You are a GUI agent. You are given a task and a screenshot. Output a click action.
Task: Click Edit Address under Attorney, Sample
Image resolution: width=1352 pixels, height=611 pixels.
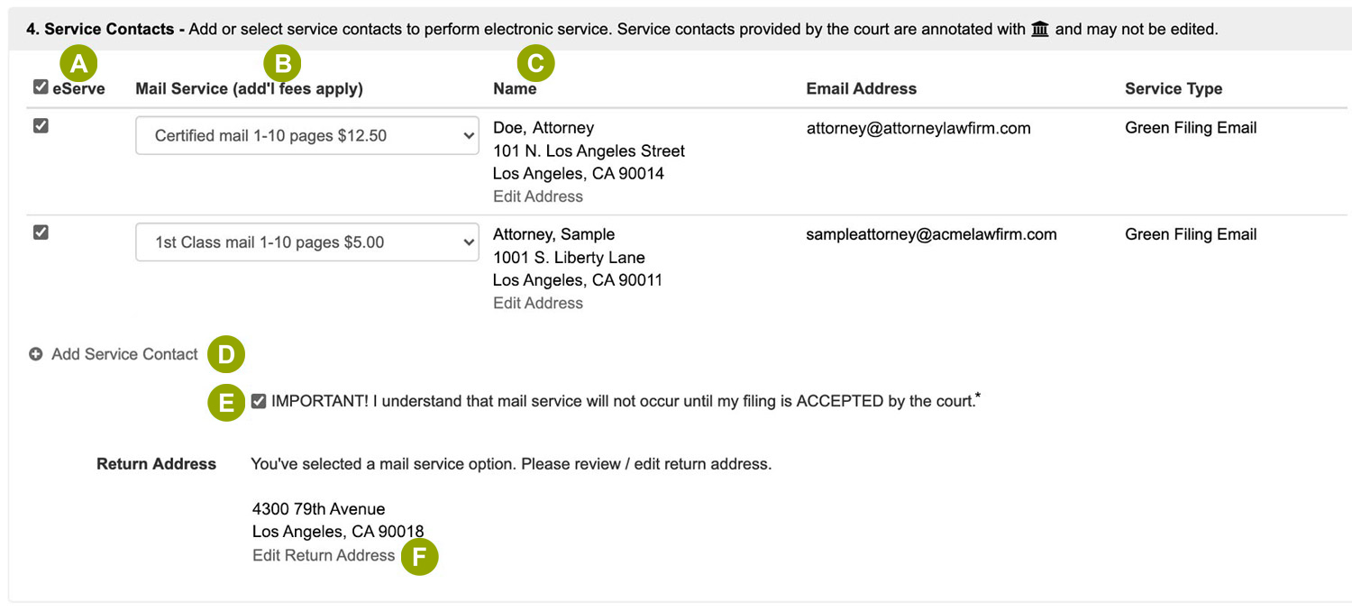tap(537, 303)
